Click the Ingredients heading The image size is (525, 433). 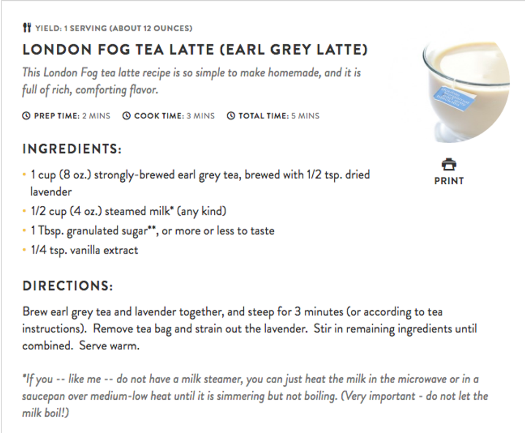(72, 149)
